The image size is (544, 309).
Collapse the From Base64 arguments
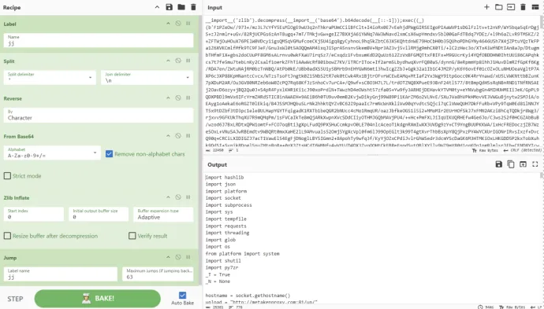pyautogui.click(x=168, y=136)
